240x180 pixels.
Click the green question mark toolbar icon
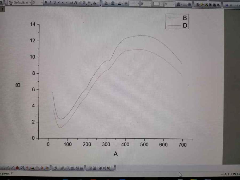point(202,5)
